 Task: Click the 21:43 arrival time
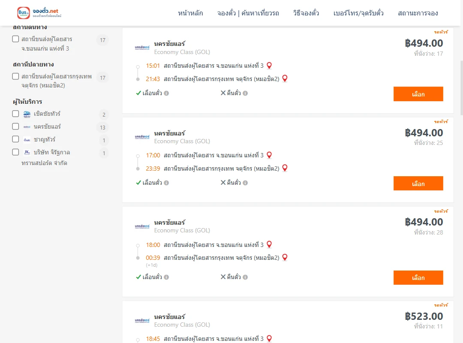pos(153,79)
